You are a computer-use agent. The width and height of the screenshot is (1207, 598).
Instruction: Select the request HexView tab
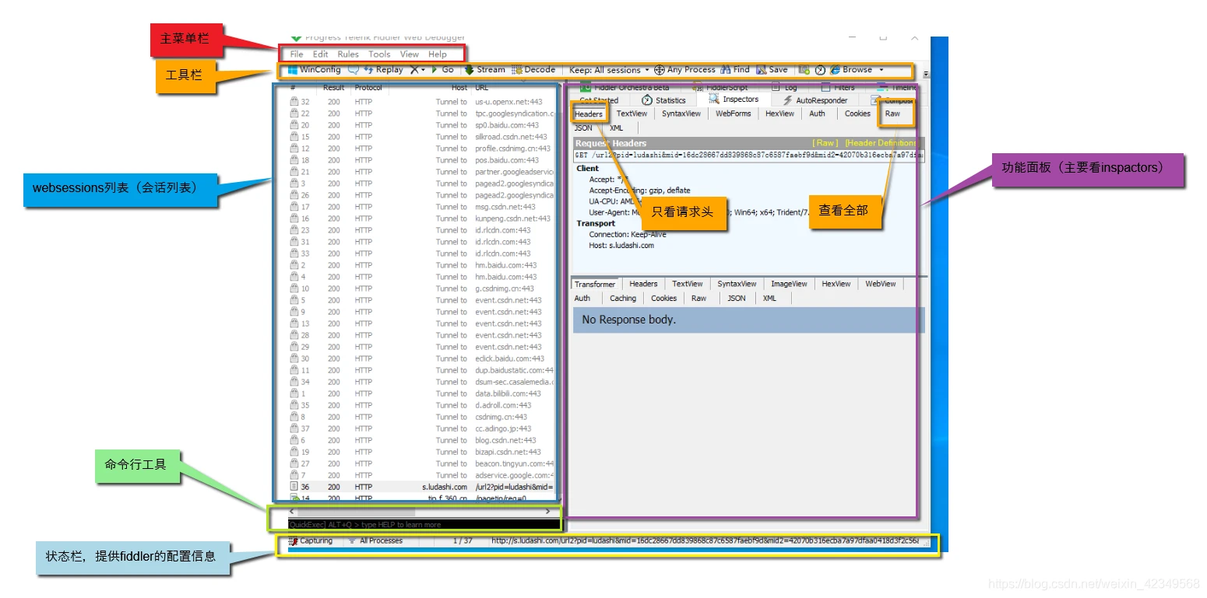[x=779, y=114]
